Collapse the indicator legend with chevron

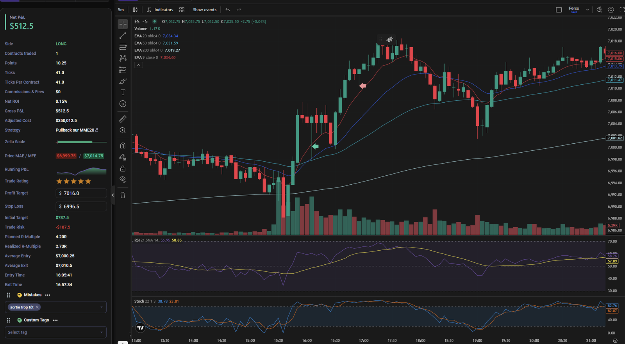click(x=138, y=65)
